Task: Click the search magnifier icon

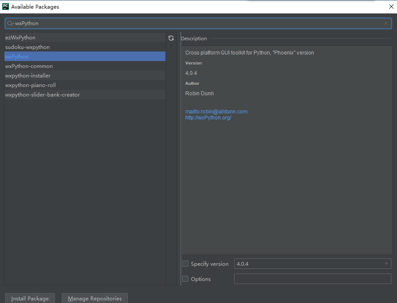Action: tap(10, 23)
